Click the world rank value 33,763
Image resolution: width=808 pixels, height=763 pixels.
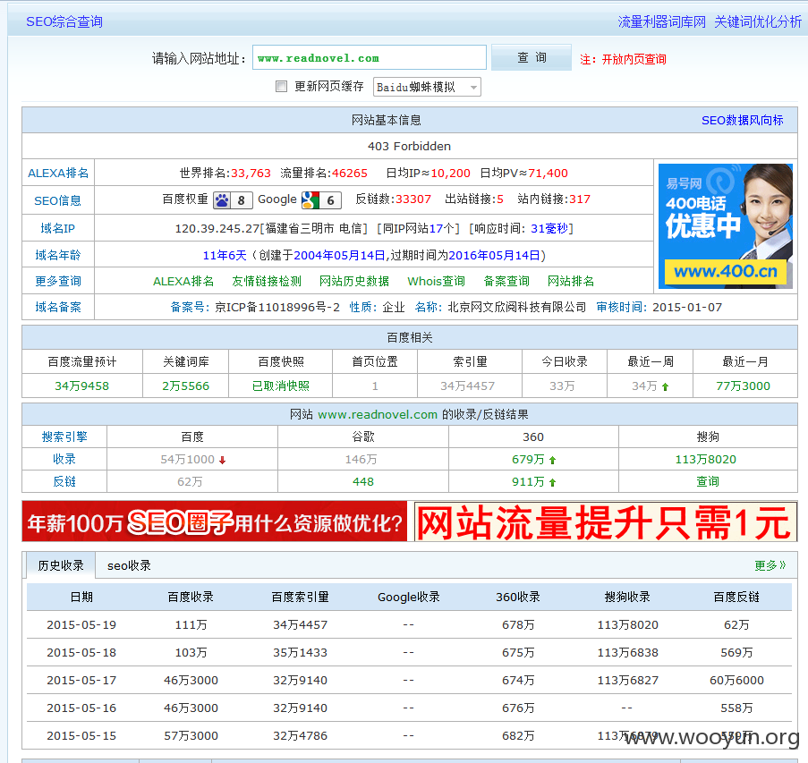251,174
